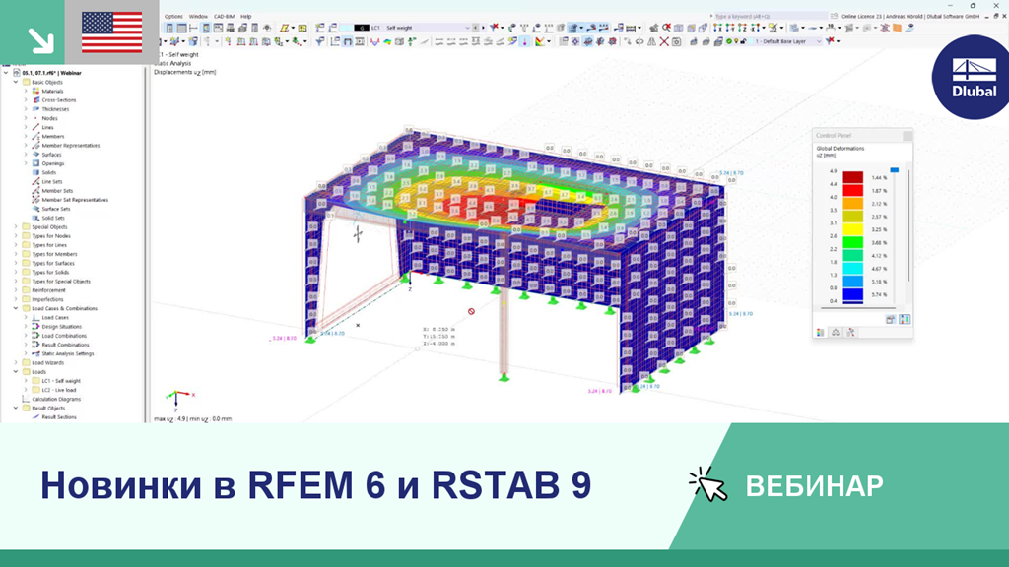
Task: Collapse Load Cases & Combinations folder
Action: point(16,308)
